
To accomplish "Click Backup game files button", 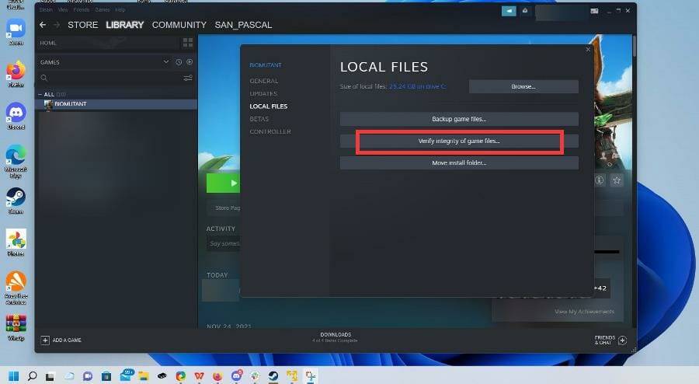I will click(x=459, y=119).
